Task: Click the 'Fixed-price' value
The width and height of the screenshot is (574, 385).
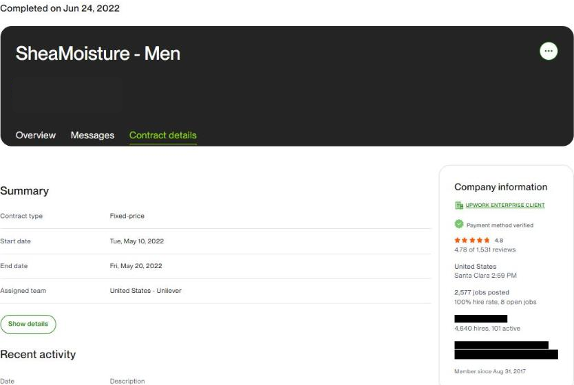Action: (127, 216)
